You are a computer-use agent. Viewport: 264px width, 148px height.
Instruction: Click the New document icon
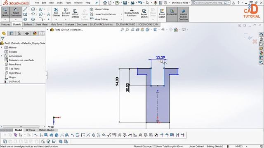[110, 3]
